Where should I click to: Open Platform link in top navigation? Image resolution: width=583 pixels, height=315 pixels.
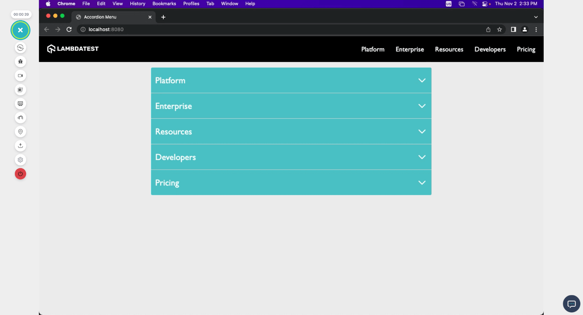(373, 49)
